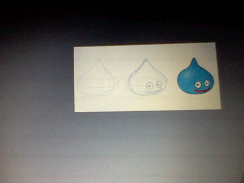Click the pointed tip of blue slime
The width and height of the screenshot is (244, 183).
[194, 60]
